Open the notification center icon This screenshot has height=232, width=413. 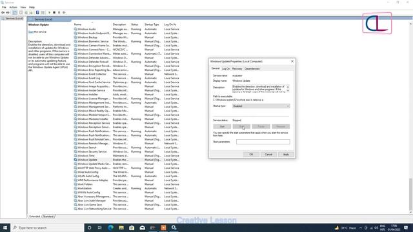point(406,227)
